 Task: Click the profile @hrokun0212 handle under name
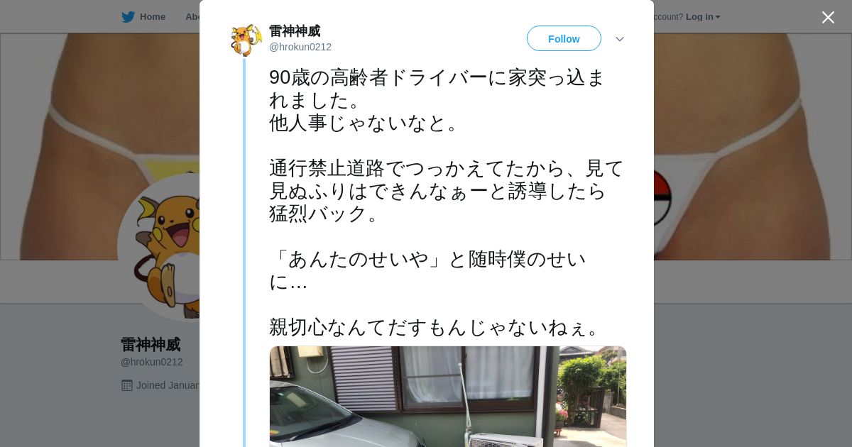coord(152,362)
